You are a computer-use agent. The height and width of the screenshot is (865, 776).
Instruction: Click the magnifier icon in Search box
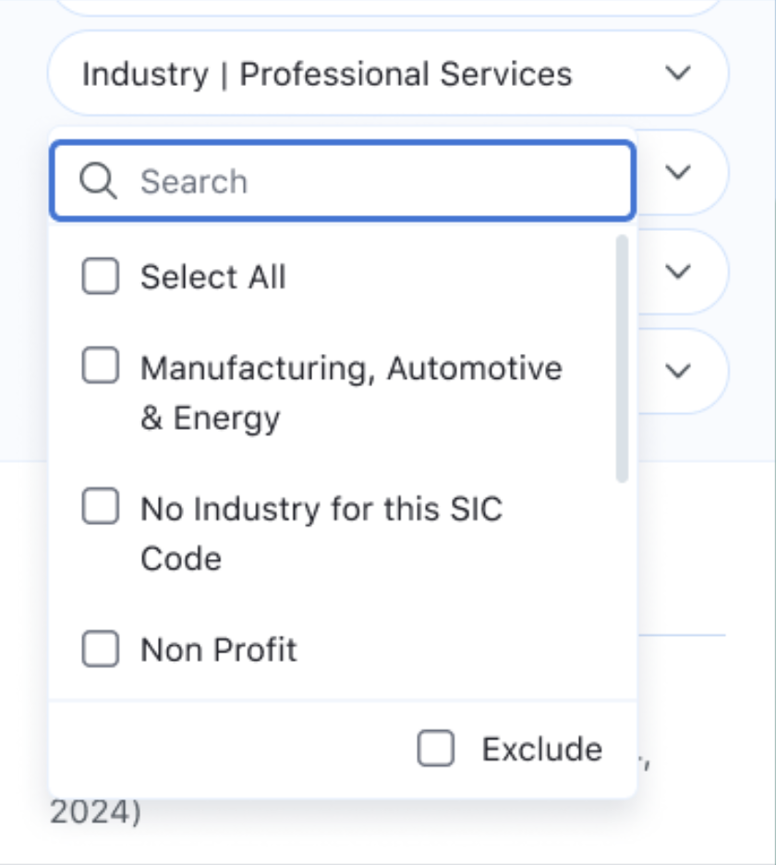coord(98,181)
